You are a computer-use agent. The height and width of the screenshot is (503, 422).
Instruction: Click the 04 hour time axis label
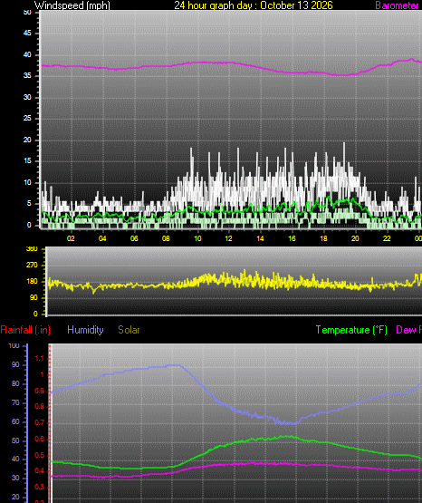tap(102, 238)
